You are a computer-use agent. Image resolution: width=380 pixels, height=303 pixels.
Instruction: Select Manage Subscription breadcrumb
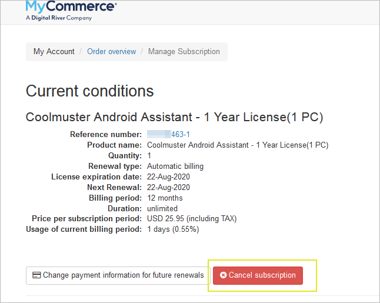click(184, 51)
